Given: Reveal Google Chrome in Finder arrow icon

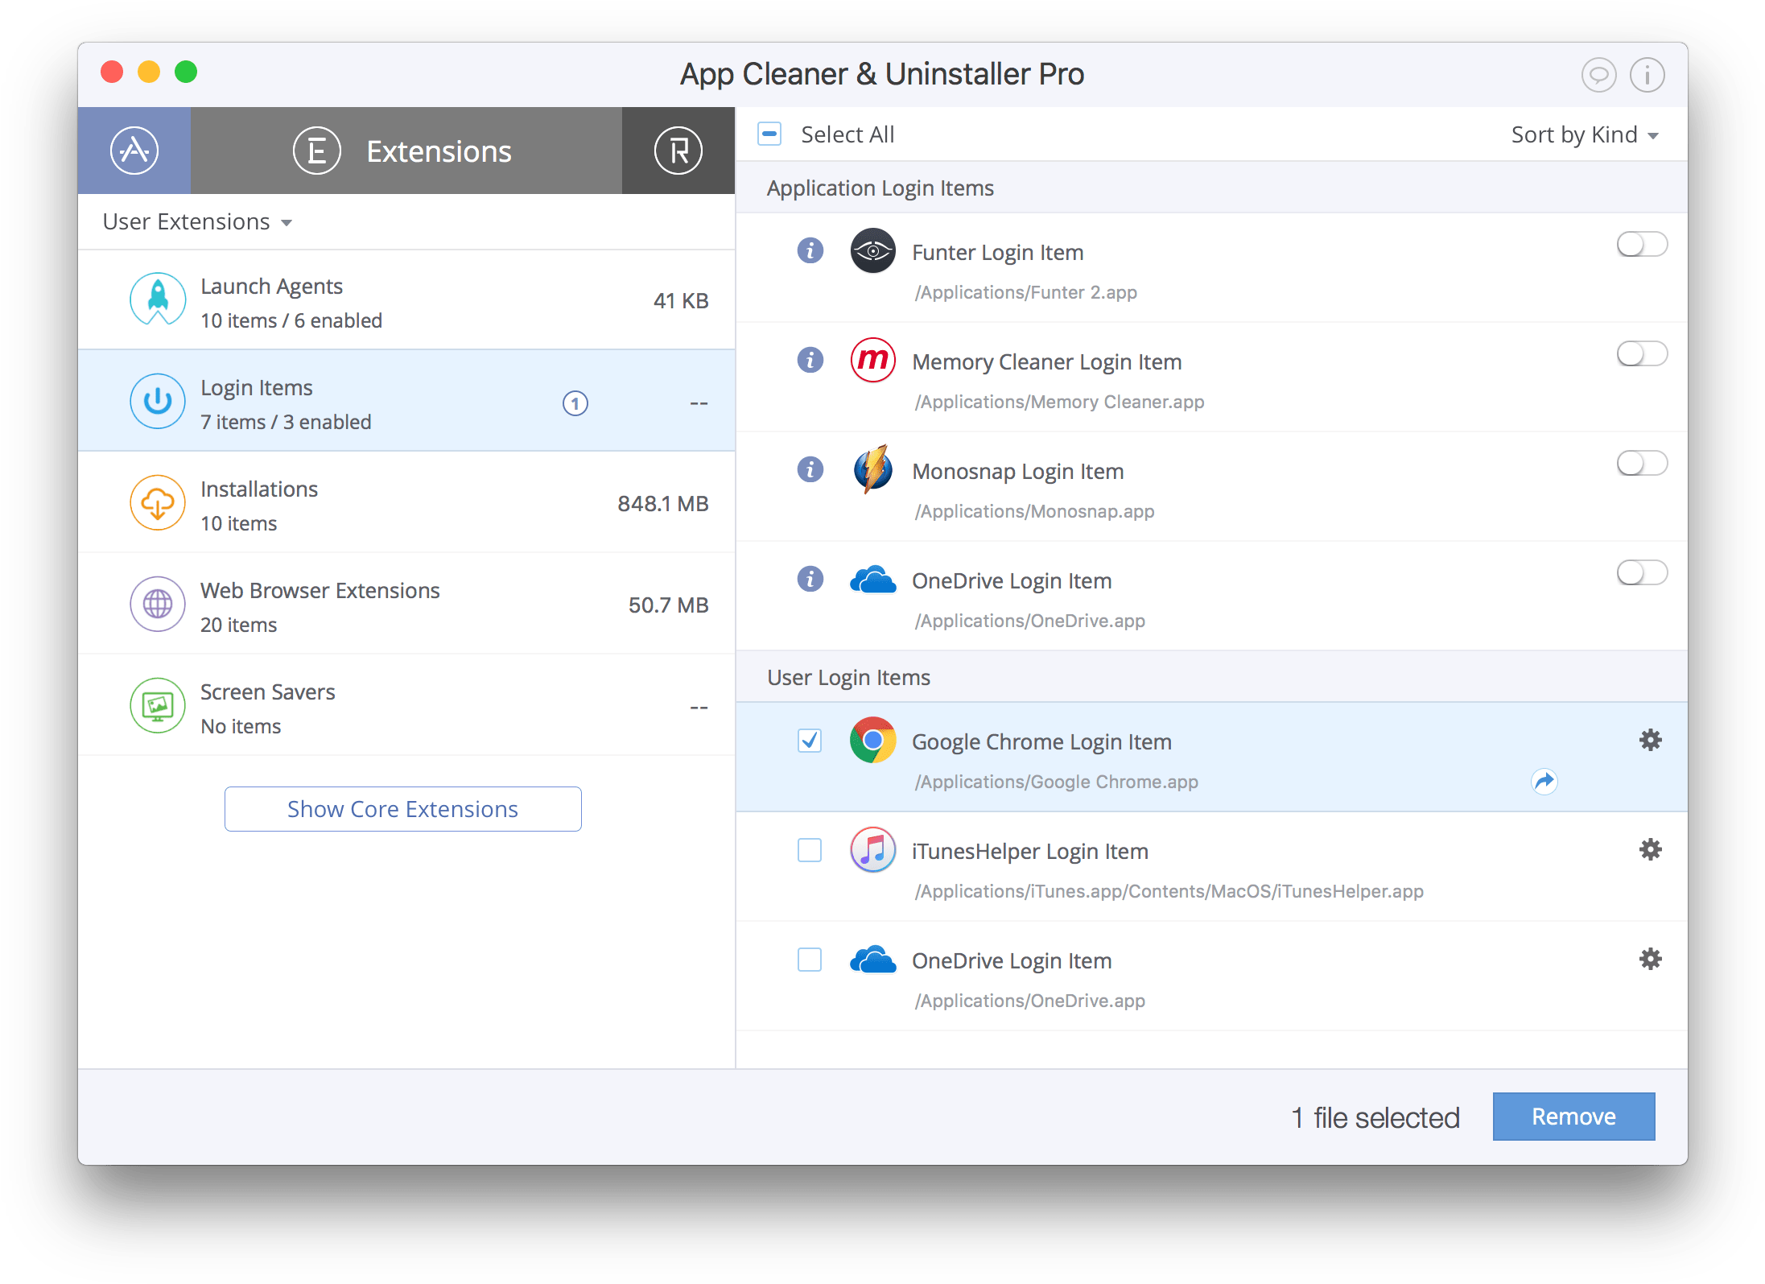Looking at the screenshot, I should click(1544, 781).
